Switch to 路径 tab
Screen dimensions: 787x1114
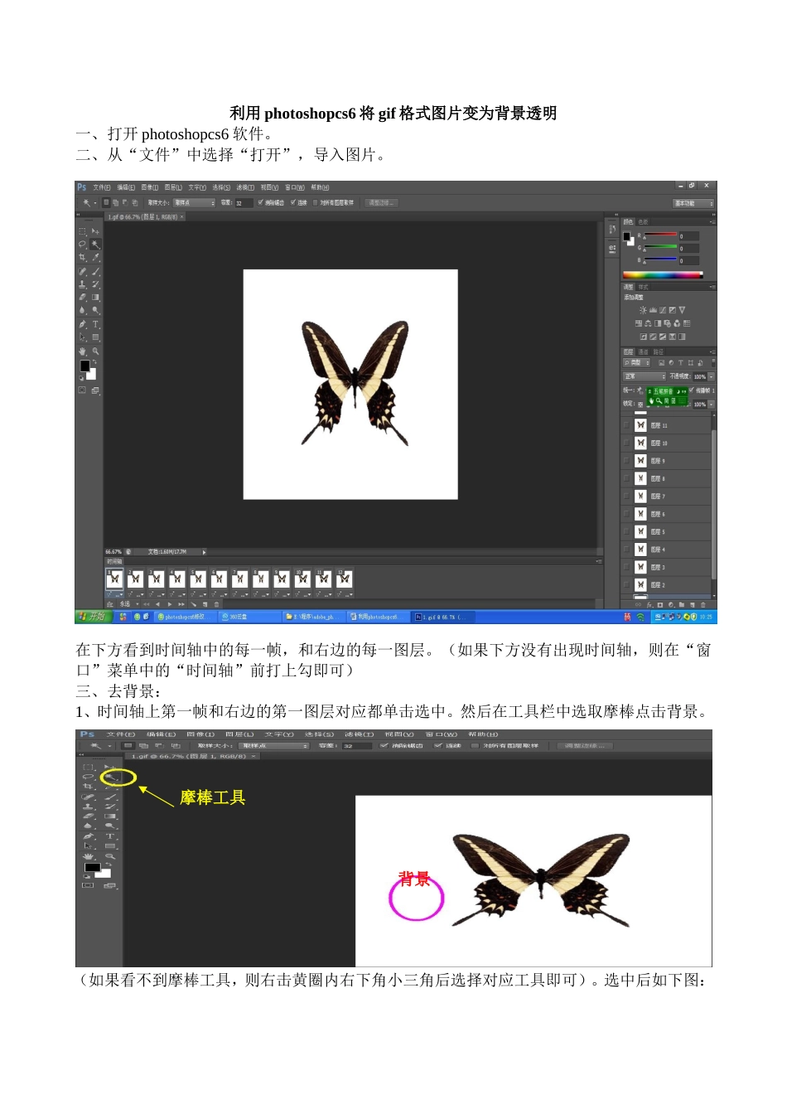pyautogui.click(x=659, y=351)
